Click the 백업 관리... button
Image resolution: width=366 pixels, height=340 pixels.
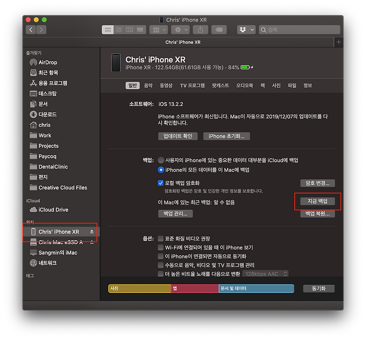(175, 214)
